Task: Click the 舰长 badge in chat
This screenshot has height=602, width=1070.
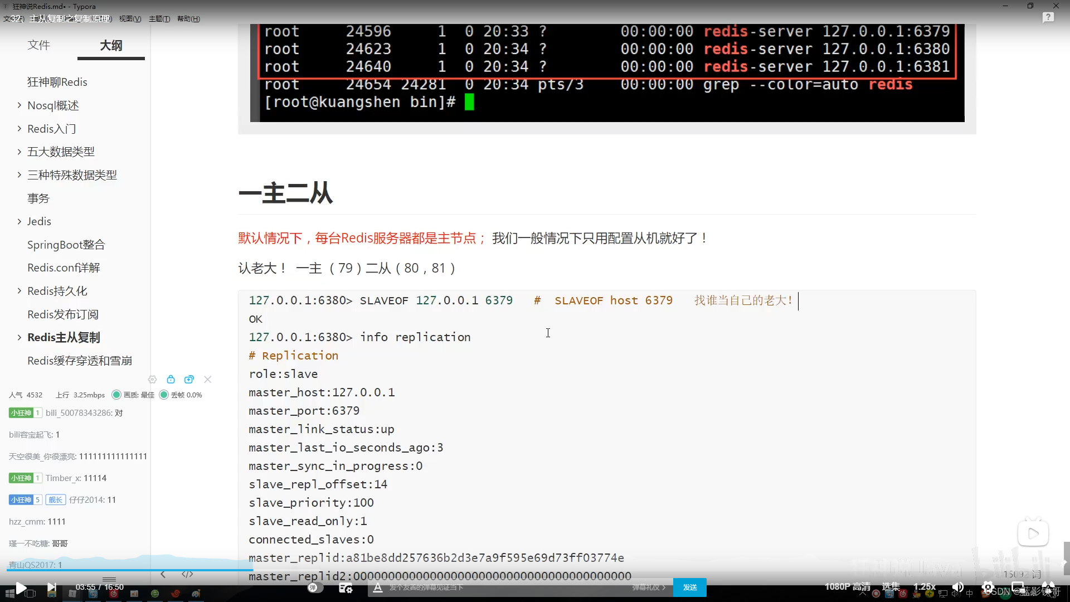Action: pos(55,500)
